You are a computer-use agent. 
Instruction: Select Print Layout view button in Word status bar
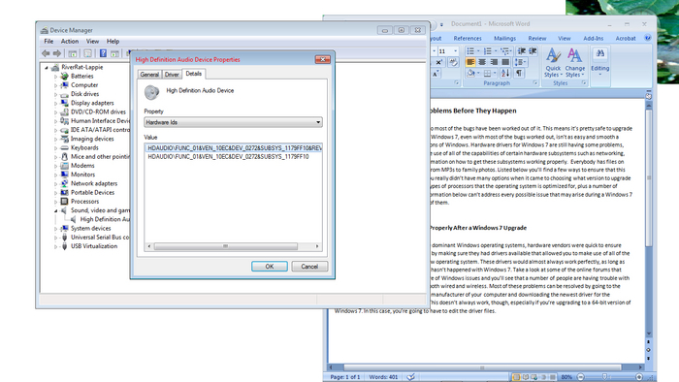tap(516, 377)
